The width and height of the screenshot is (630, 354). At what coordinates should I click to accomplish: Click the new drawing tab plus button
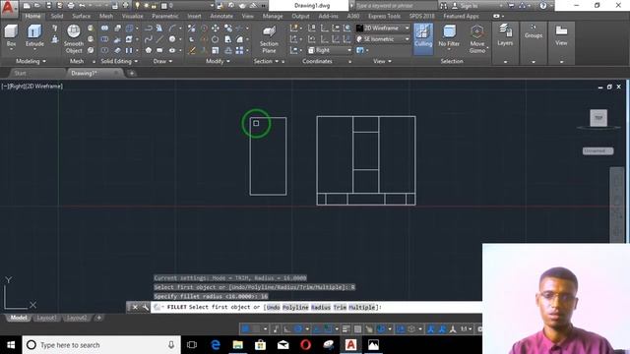pos(131,73)
